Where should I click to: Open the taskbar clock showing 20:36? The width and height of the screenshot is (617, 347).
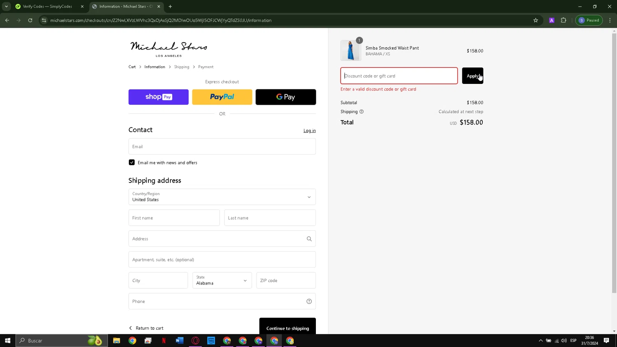pyautogui.click(x=589, y=340)
